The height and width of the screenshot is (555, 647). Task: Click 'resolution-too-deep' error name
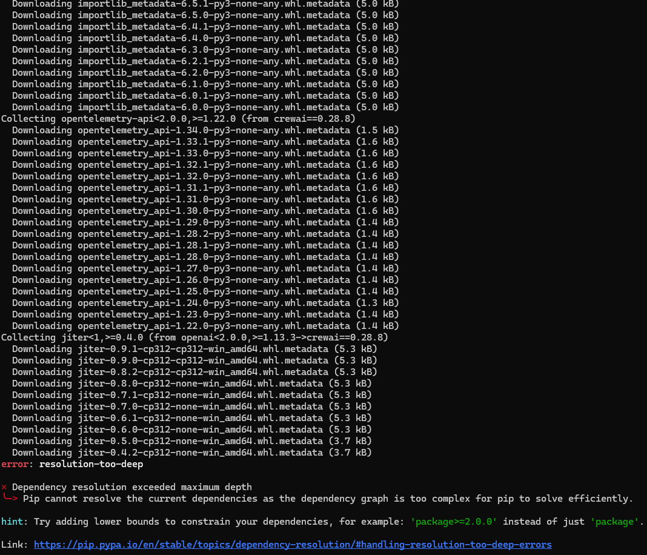pos(91,464)
